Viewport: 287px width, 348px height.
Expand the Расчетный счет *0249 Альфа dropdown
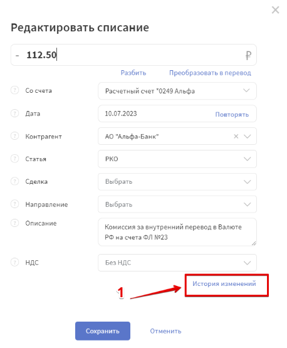pyautogui.click(x=177, y=91)
